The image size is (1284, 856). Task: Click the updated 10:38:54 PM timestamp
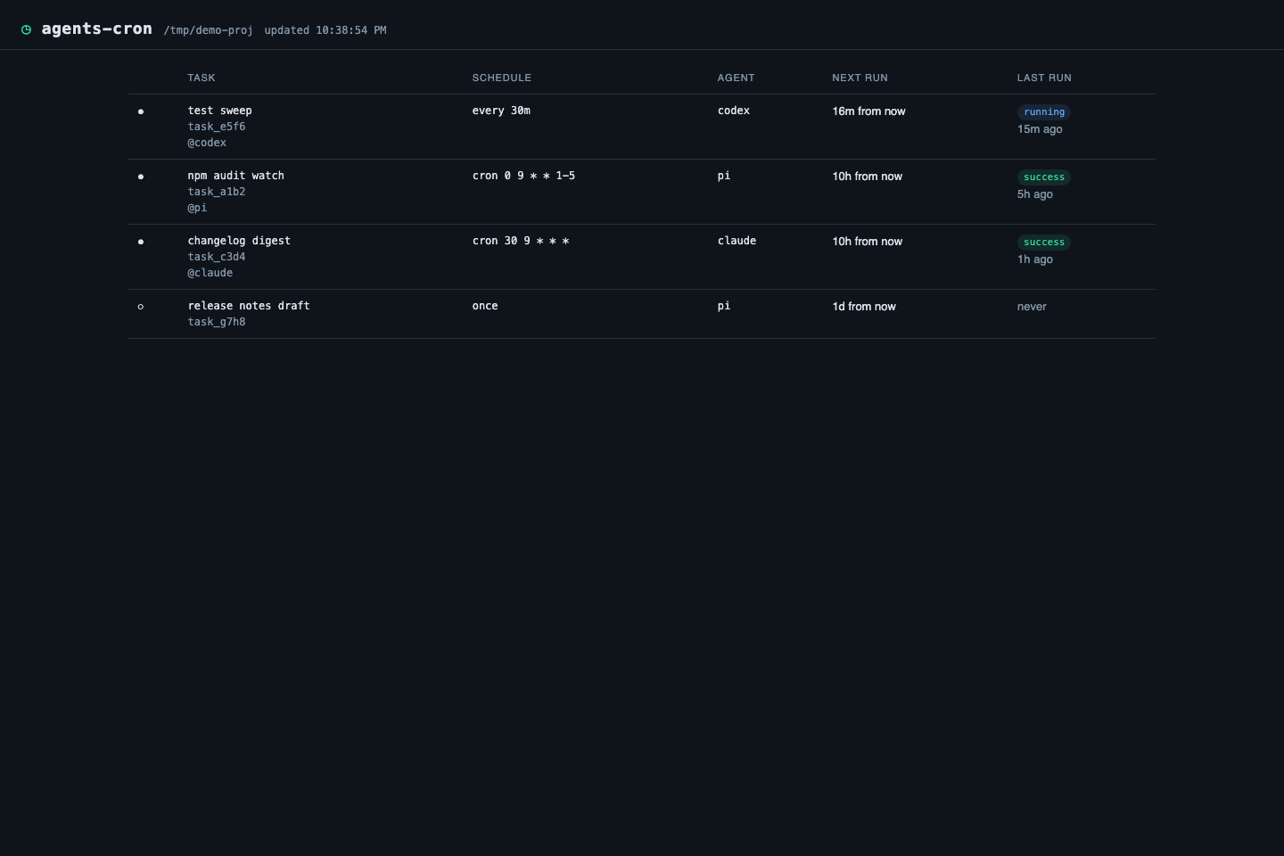(325, 30)
